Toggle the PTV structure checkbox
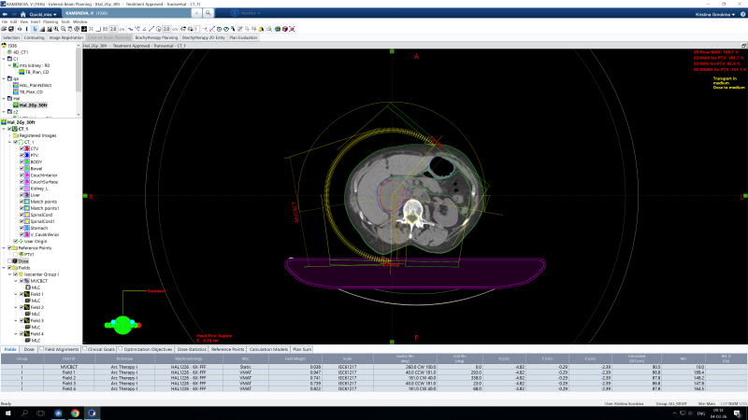Screen dimensions: 748x420 click(22, 155)
